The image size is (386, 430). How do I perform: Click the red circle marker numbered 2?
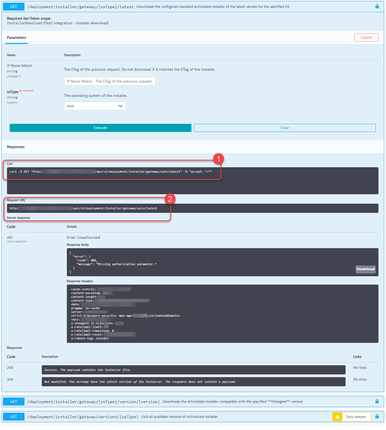[x=170, y=199]
